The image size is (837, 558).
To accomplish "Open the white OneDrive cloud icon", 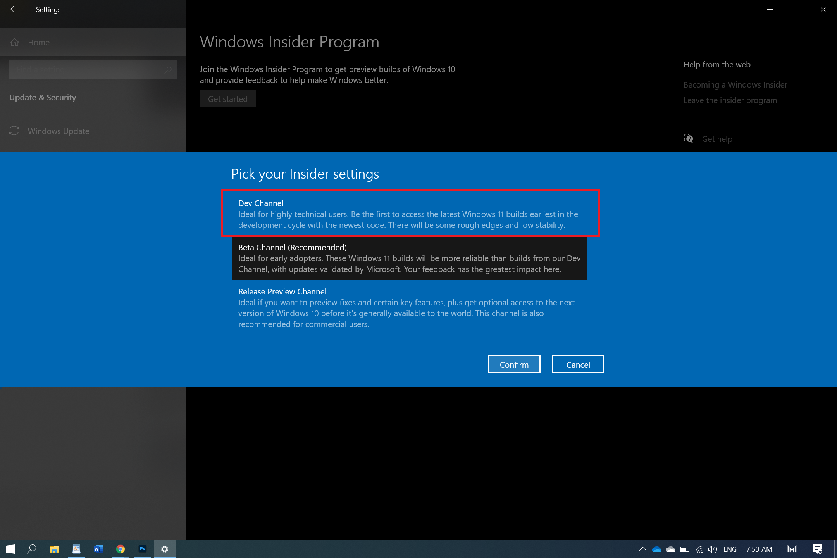I will (x=671, y=549).
